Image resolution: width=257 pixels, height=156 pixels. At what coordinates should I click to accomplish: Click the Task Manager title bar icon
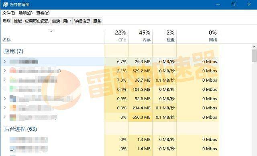(5, 4)
